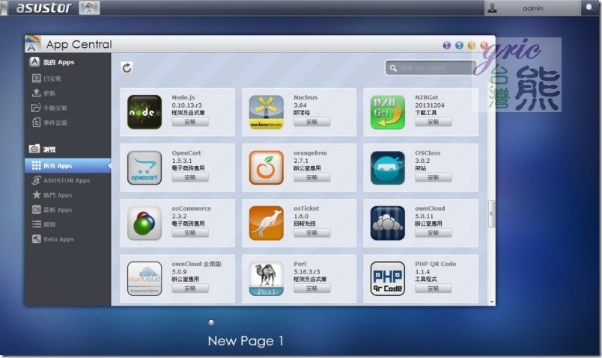Open the OSClass app icon
This screenshot has height=358, width=602.
click(387, 167)
